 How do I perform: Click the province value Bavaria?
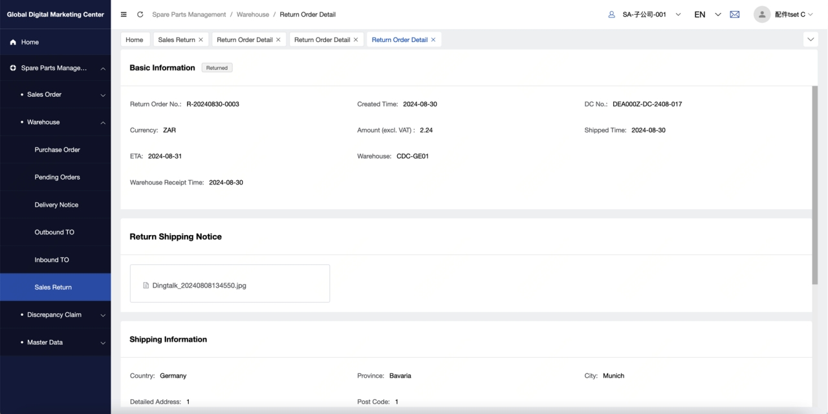pyautogui.click(x=400, y=376)
